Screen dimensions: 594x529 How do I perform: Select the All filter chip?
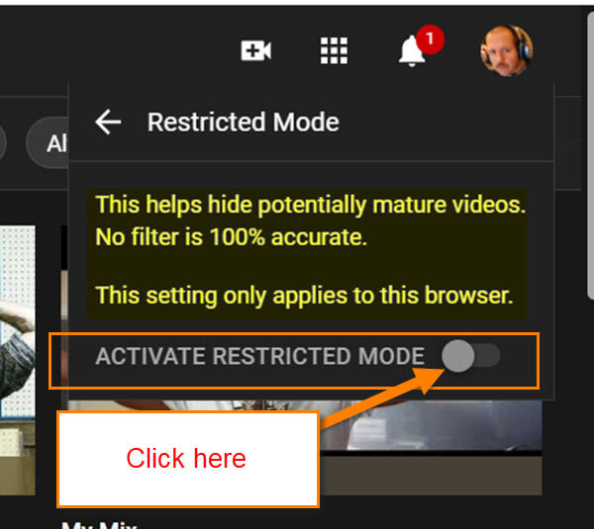(48, 143)
